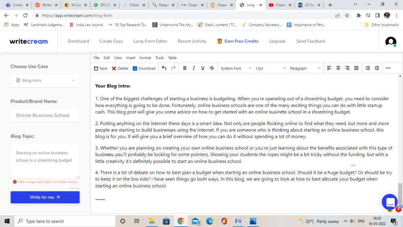This screenshot has height=227, width=403.
Task: Toggle bold formatting in editor toolbar
Action: point(185,68)
